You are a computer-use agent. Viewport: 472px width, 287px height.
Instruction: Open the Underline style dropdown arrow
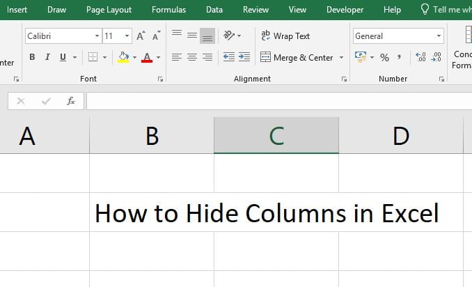point(74,57)
